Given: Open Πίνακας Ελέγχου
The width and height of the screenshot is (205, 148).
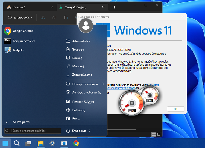Looking at the screenshot, I should (85, 102).
